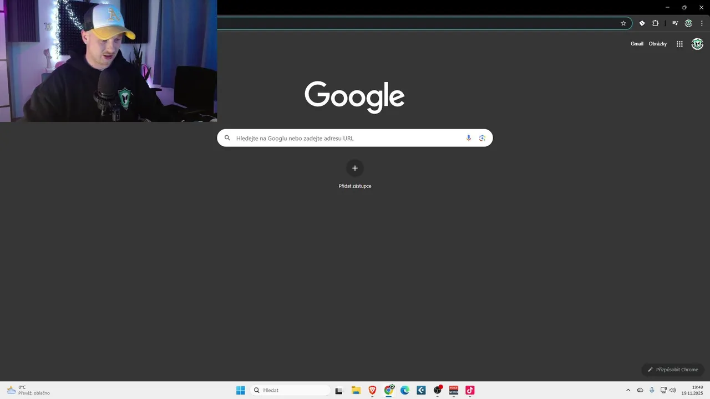Open the clock showing 19:49
Viewport: 710px width, 399px height.
click(x=692, y=390)
